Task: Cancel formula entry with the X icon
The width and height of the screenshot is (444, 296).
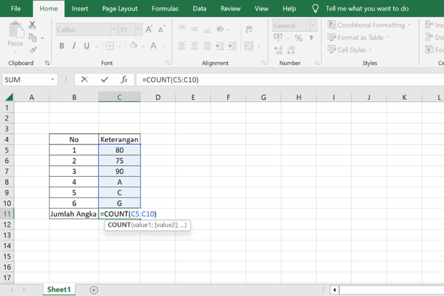Action: (x=84, y=80)
